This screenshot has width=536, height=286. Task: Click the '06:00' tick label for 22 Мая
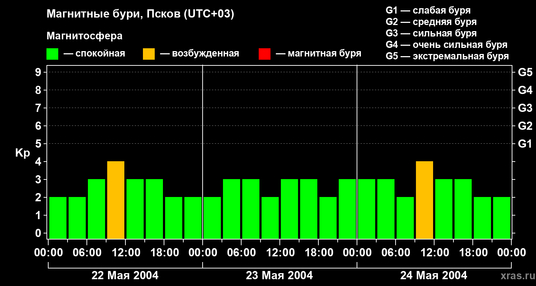click(x=87, y=253)
